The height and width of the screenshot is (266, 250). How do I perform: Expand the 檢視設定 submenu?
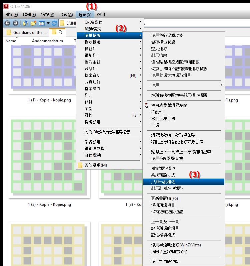pos(109,122)
